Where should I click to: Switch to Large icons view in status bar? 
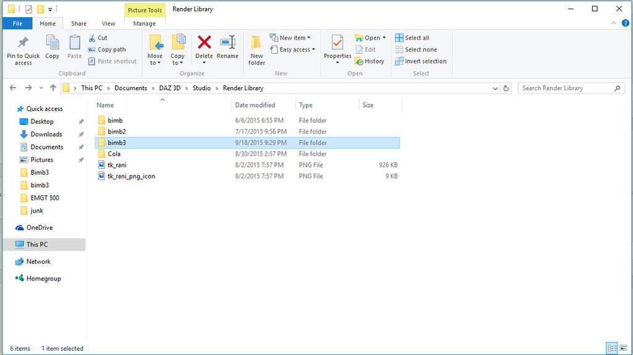click(623, 348)
